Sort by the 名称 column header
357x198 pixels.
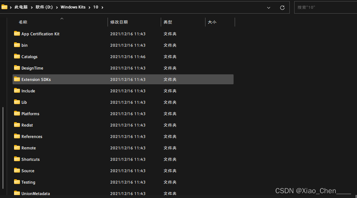23,22
